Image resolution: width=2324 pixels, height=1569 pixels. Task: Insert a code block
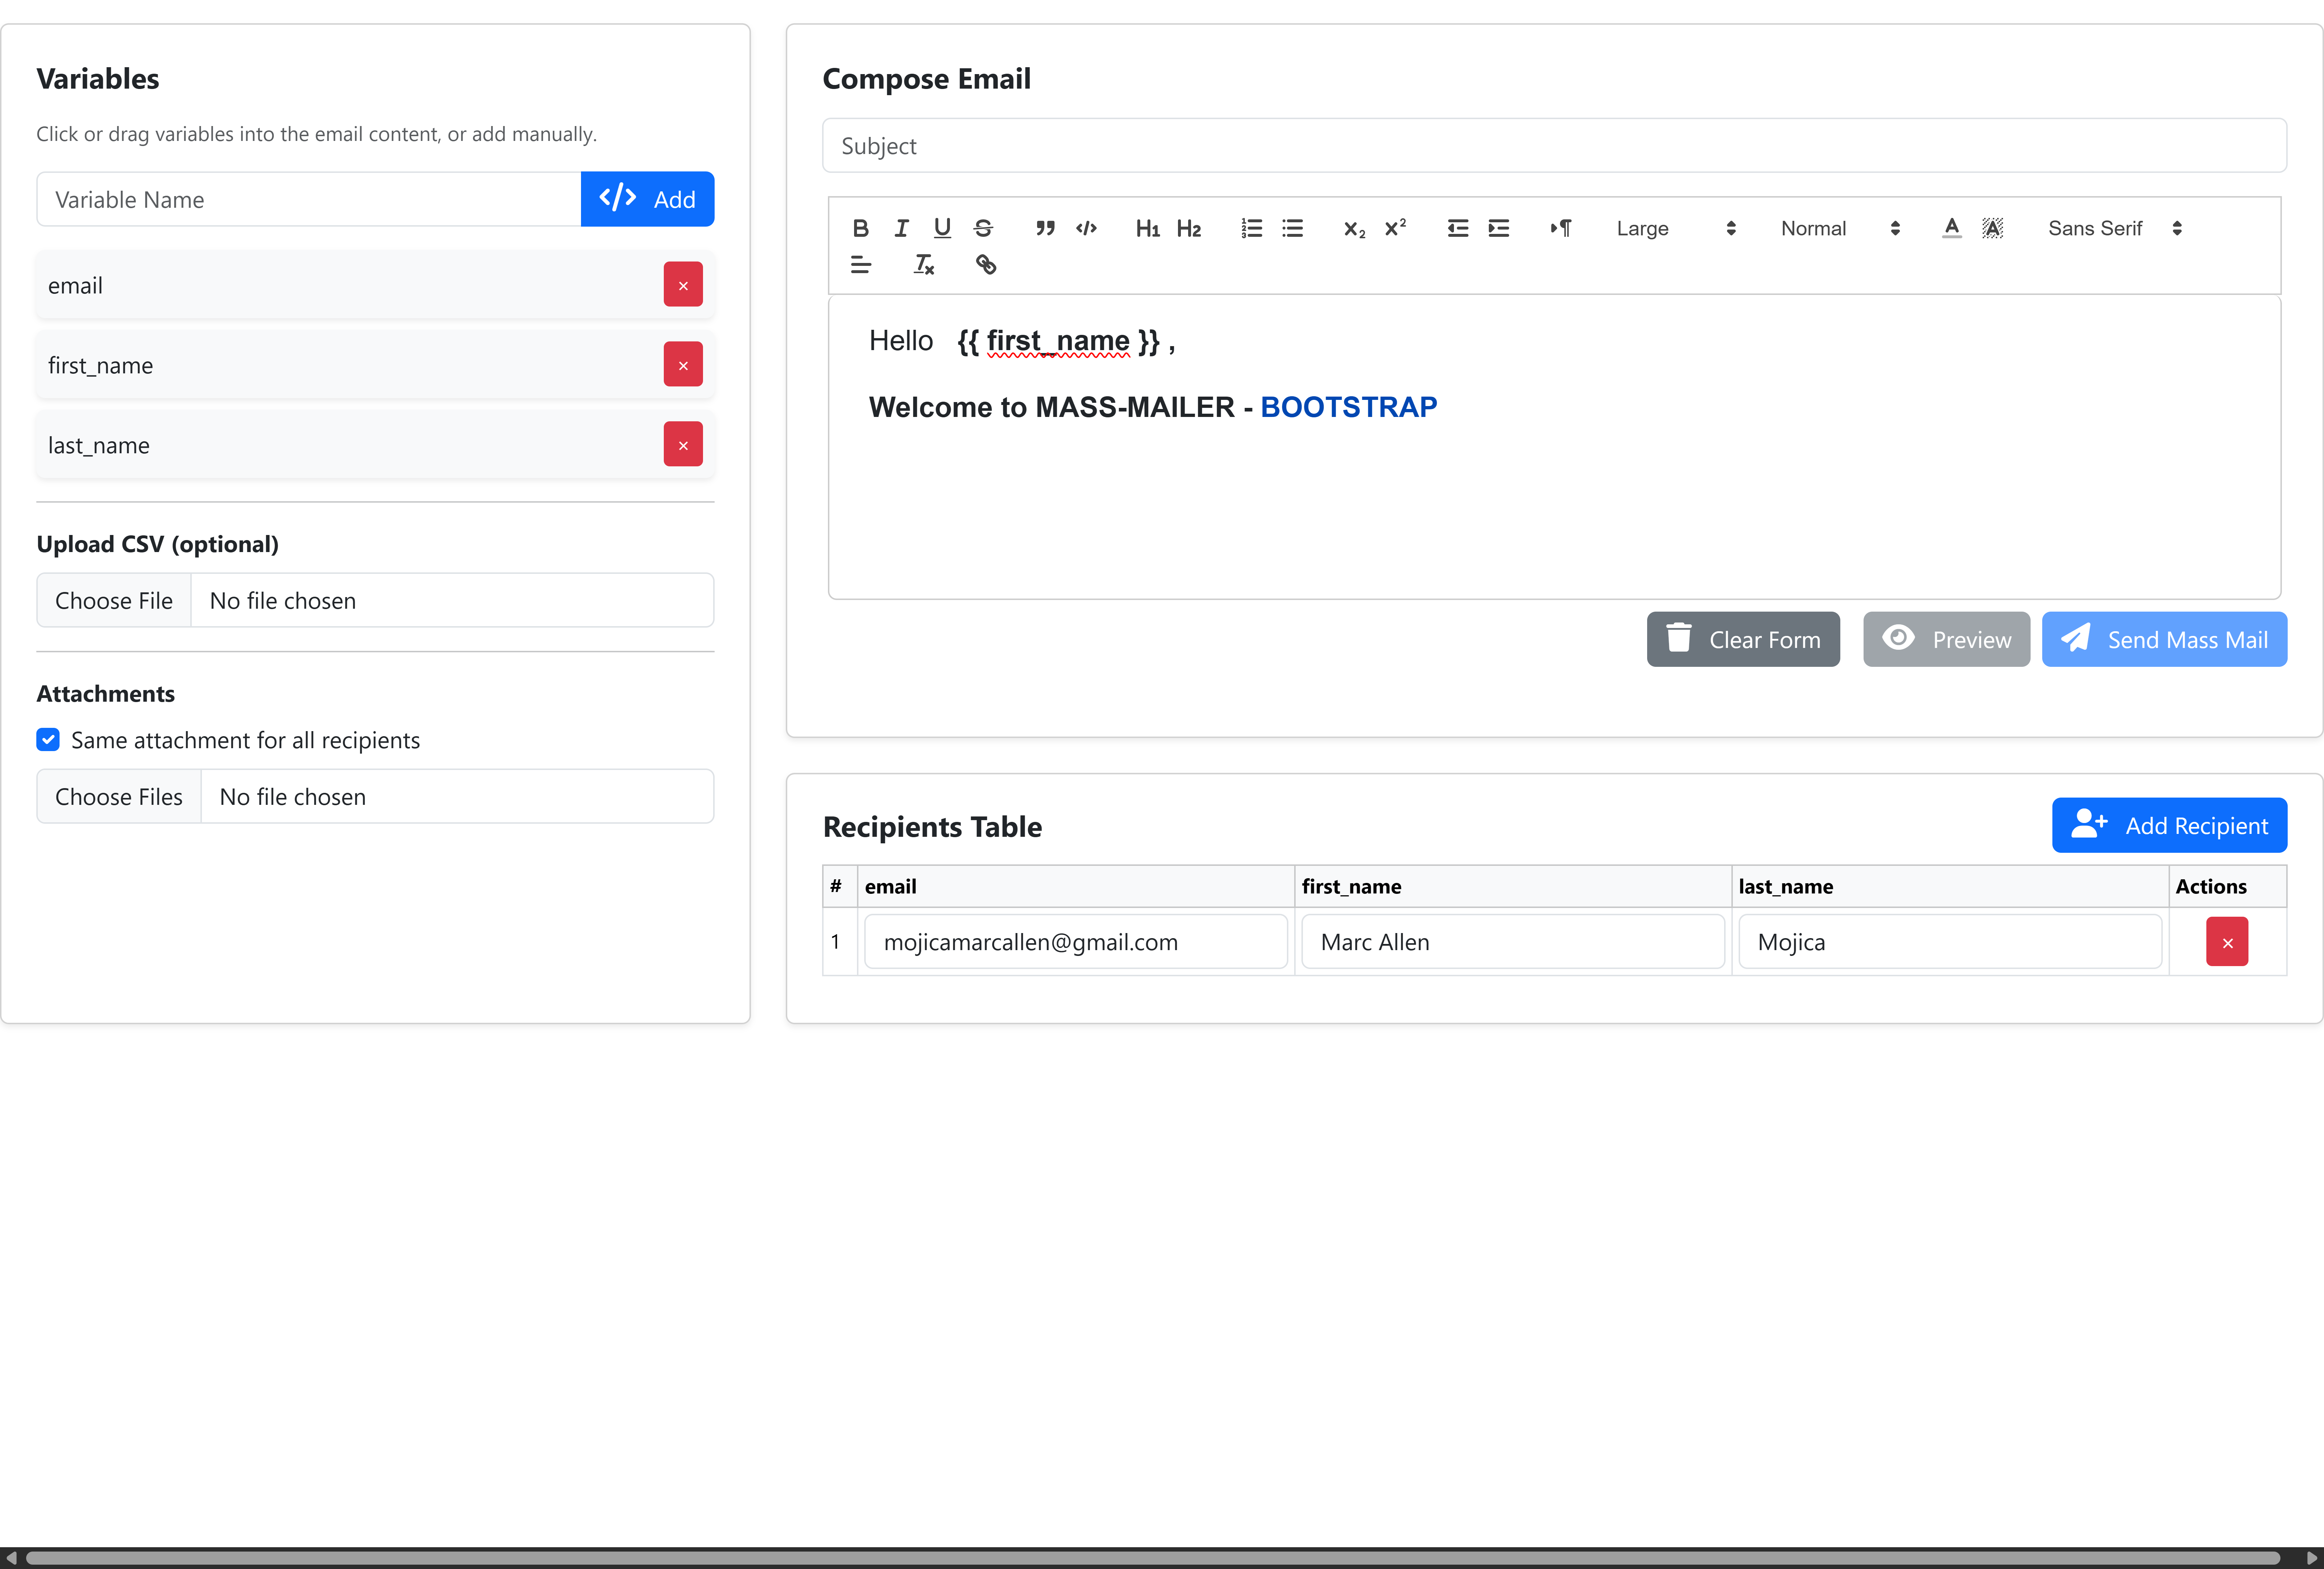pos(1086,228)
